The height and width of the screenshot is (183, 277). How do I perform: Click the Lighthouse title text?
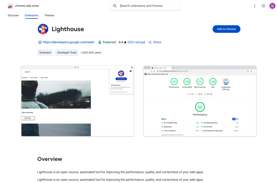coord(68,29)
